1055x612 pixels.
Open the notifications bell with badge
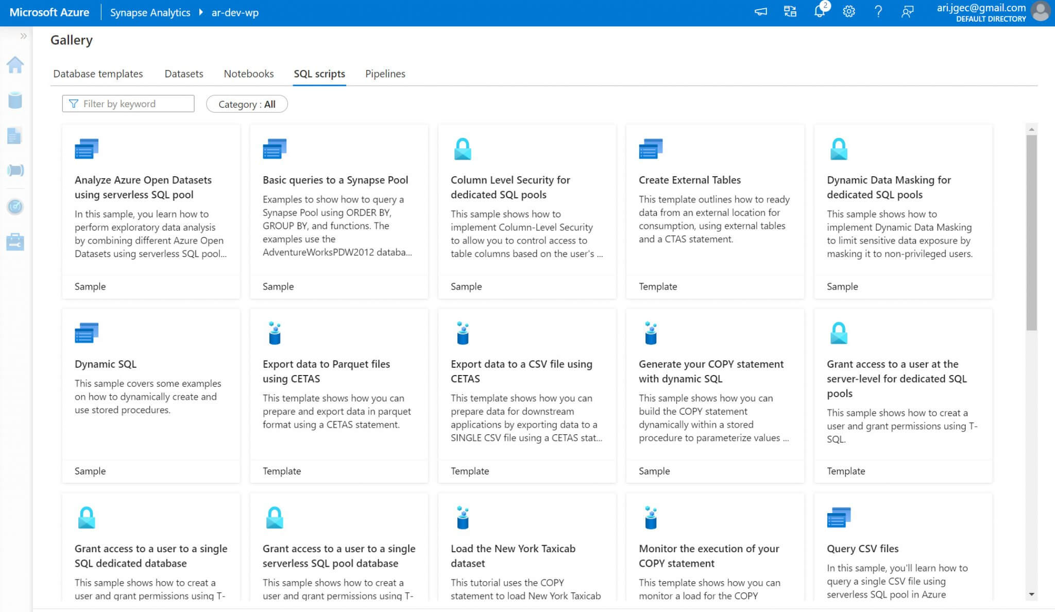point(819,12)
